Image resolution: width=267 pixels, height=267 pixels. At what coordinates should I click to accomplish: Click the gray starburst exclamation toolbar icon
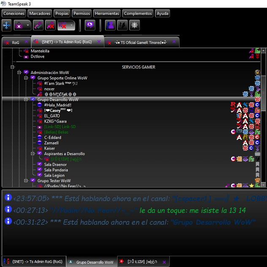tap(134, 25)
